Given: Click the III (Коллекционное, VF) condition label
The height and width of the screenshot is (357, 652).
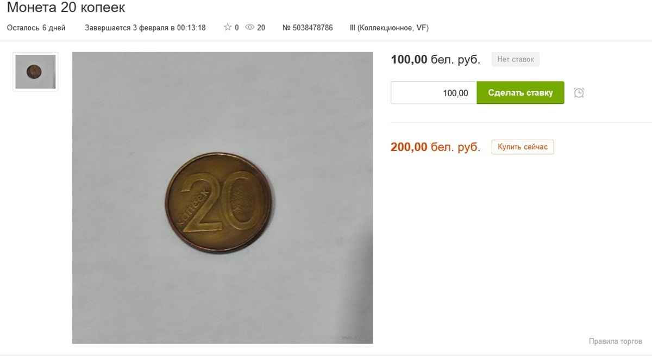Looking at the screenshot, I should 389,28.
